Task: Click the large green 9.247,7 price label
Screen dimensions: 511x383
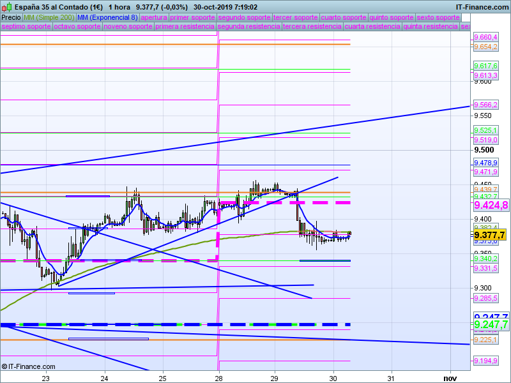Action: tap(491, 325)
